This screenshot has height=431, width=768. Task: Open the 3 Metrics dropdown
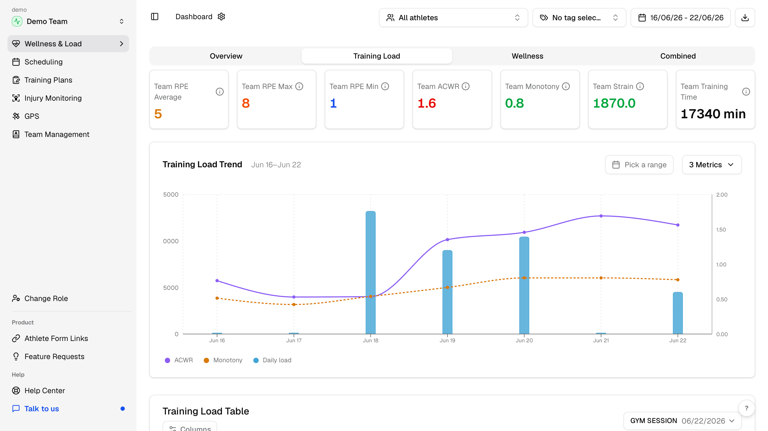712,165
